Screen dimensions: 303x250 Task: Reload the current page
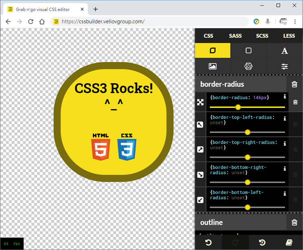tap(31, 21)
